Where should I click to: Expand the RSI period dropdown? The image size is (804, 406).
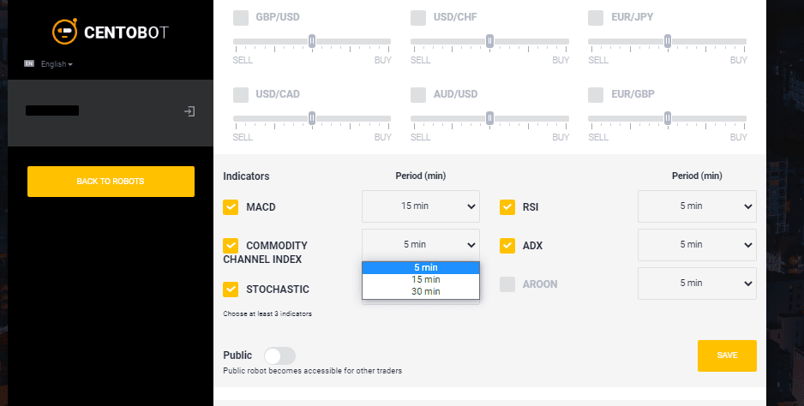(x=698, y=206)
